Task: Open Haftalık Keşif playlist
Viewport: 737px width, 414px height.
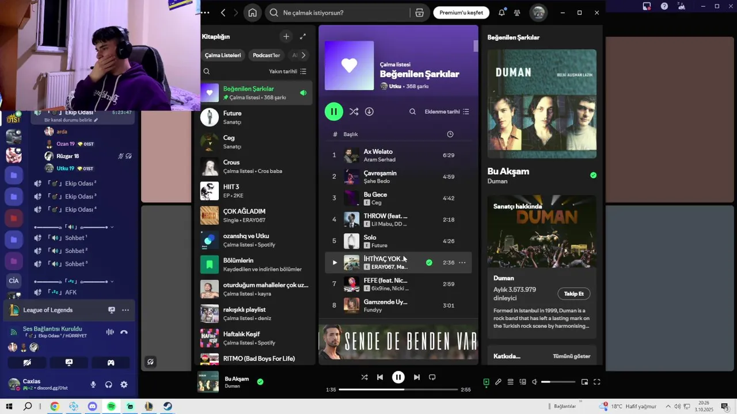Action: (x=256, y=338)
